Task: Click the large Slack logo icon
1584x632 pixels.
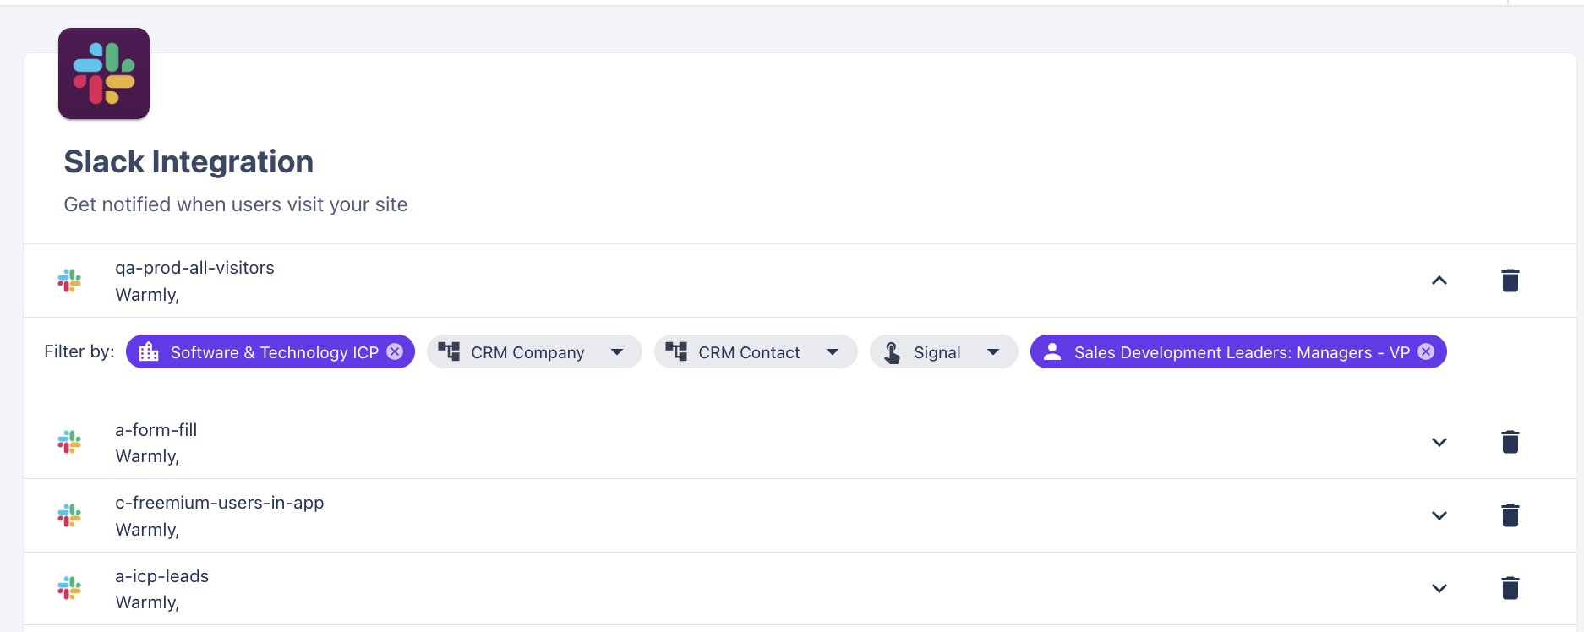Action: 104,74
